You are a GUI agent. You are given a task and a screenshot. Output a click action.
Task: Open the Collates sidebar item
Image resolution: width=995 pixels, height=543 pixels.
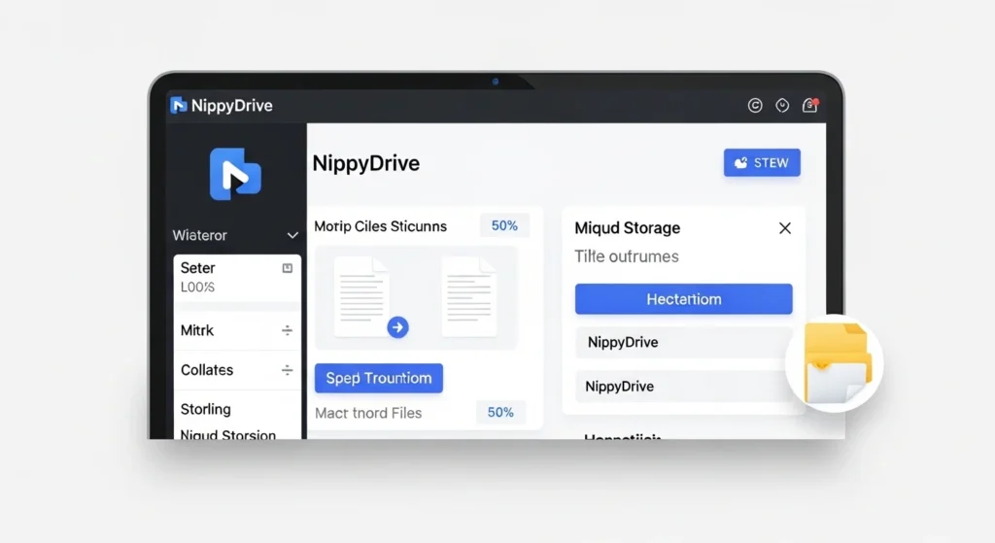point(237,370)
